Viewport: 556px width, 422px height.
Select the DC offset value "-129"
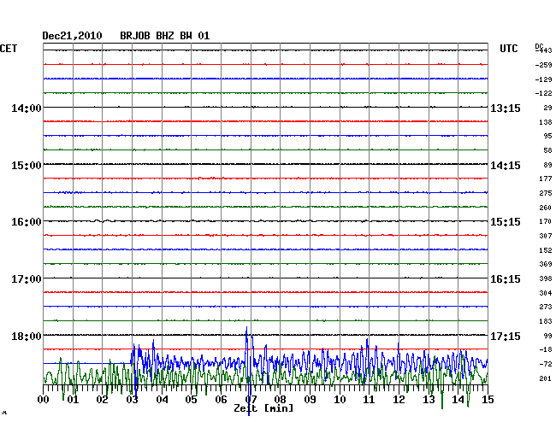pyautogui.click(x=543, y=79)
